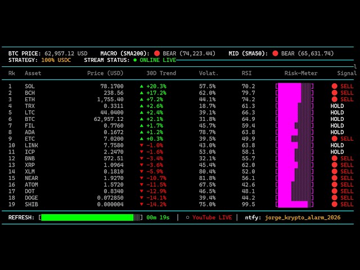Click the green up arrow in TRX row

tap(142, 106)
